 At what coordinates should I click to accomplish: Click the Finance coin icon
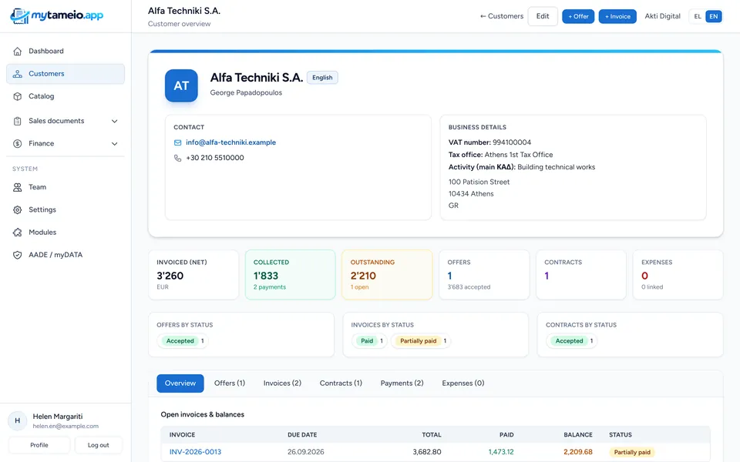click(x=18, y=144)
